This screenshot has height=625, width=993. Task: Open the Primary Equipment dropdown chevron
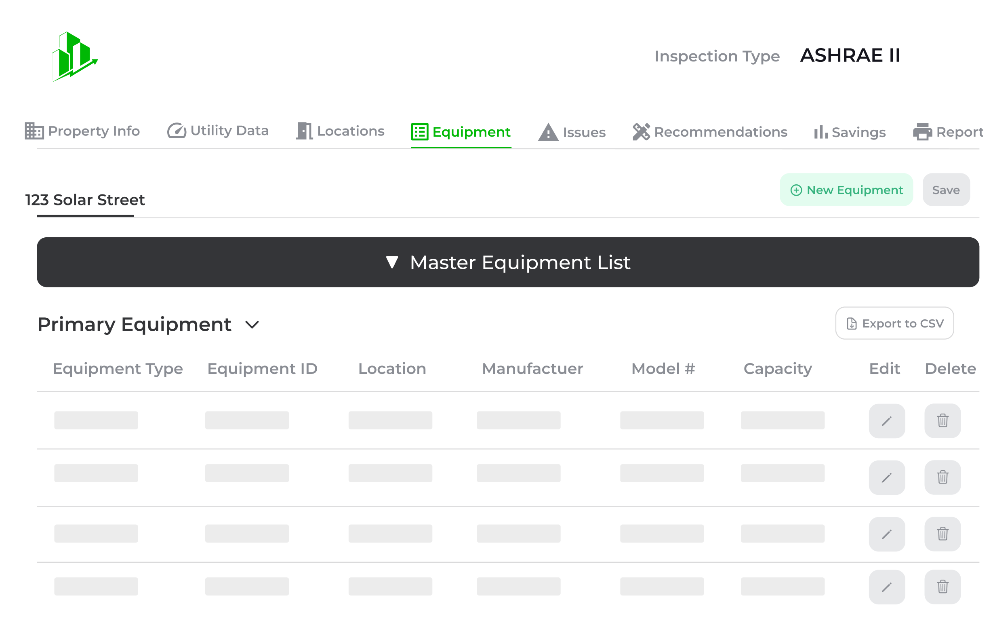[252, 325]
